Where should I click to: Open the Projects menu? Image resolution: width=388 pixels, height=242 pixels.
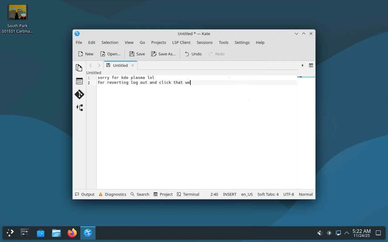tap(159, 42)
